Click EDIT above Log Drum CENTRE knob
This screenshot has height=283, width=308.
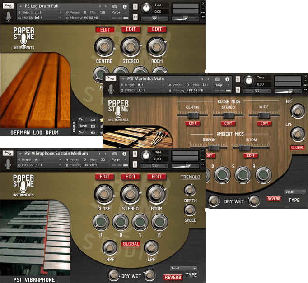tap(105, 30)
